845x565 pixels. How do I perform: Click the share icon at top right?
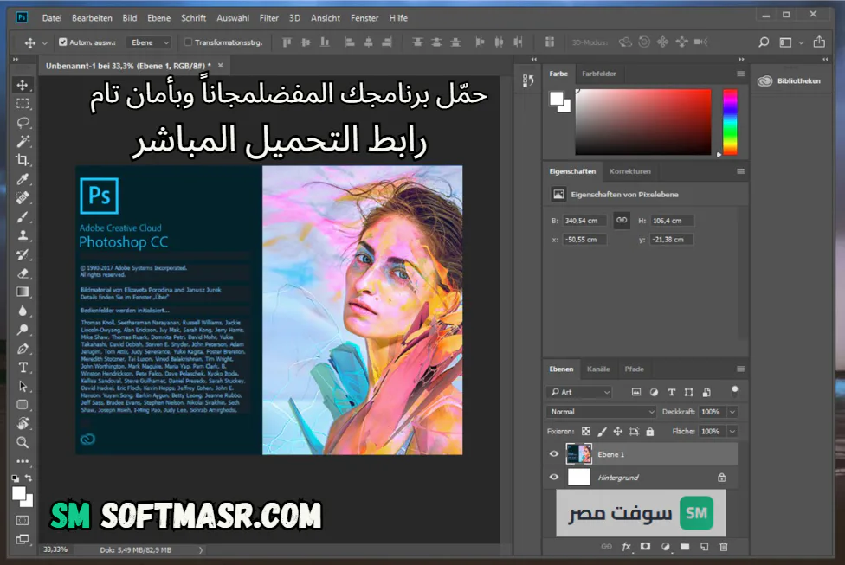click(819, 42)
